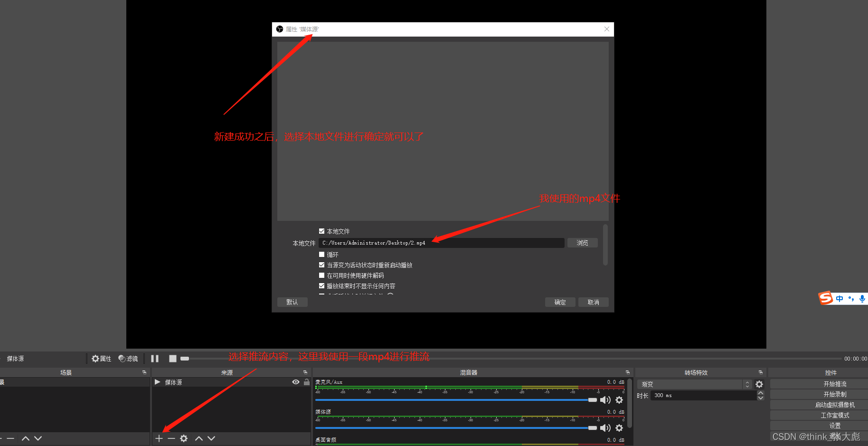Open the 渐变 transition dropdown
The image size is (868, 446).
click(x=694, y=384)
